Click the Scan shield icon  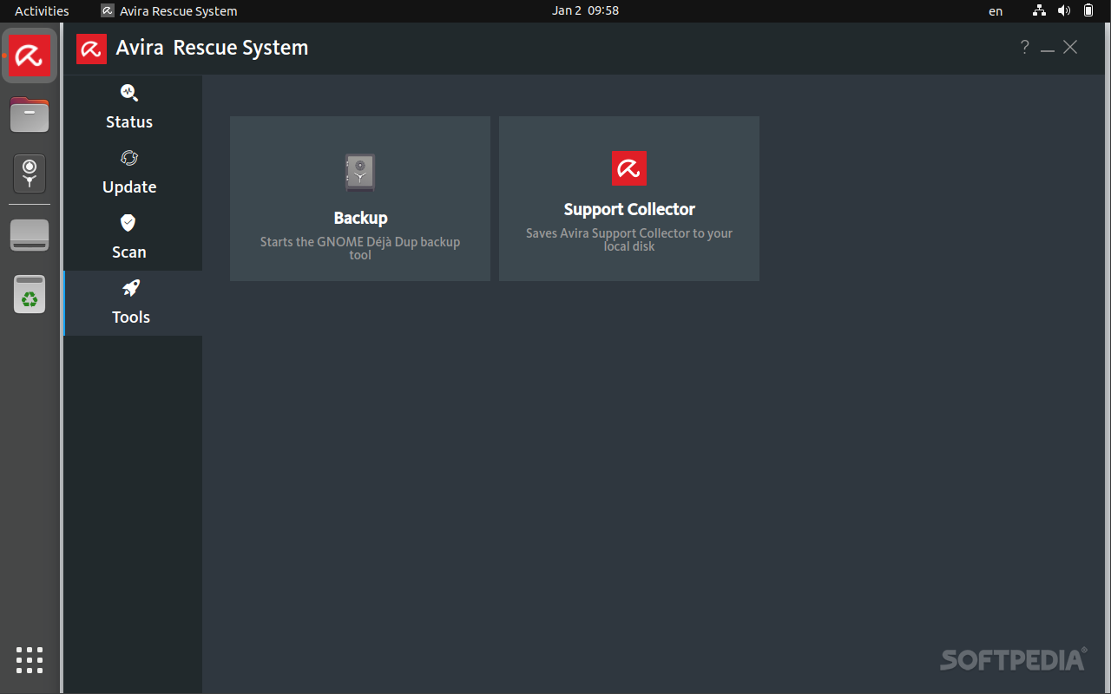coord(128,223)
